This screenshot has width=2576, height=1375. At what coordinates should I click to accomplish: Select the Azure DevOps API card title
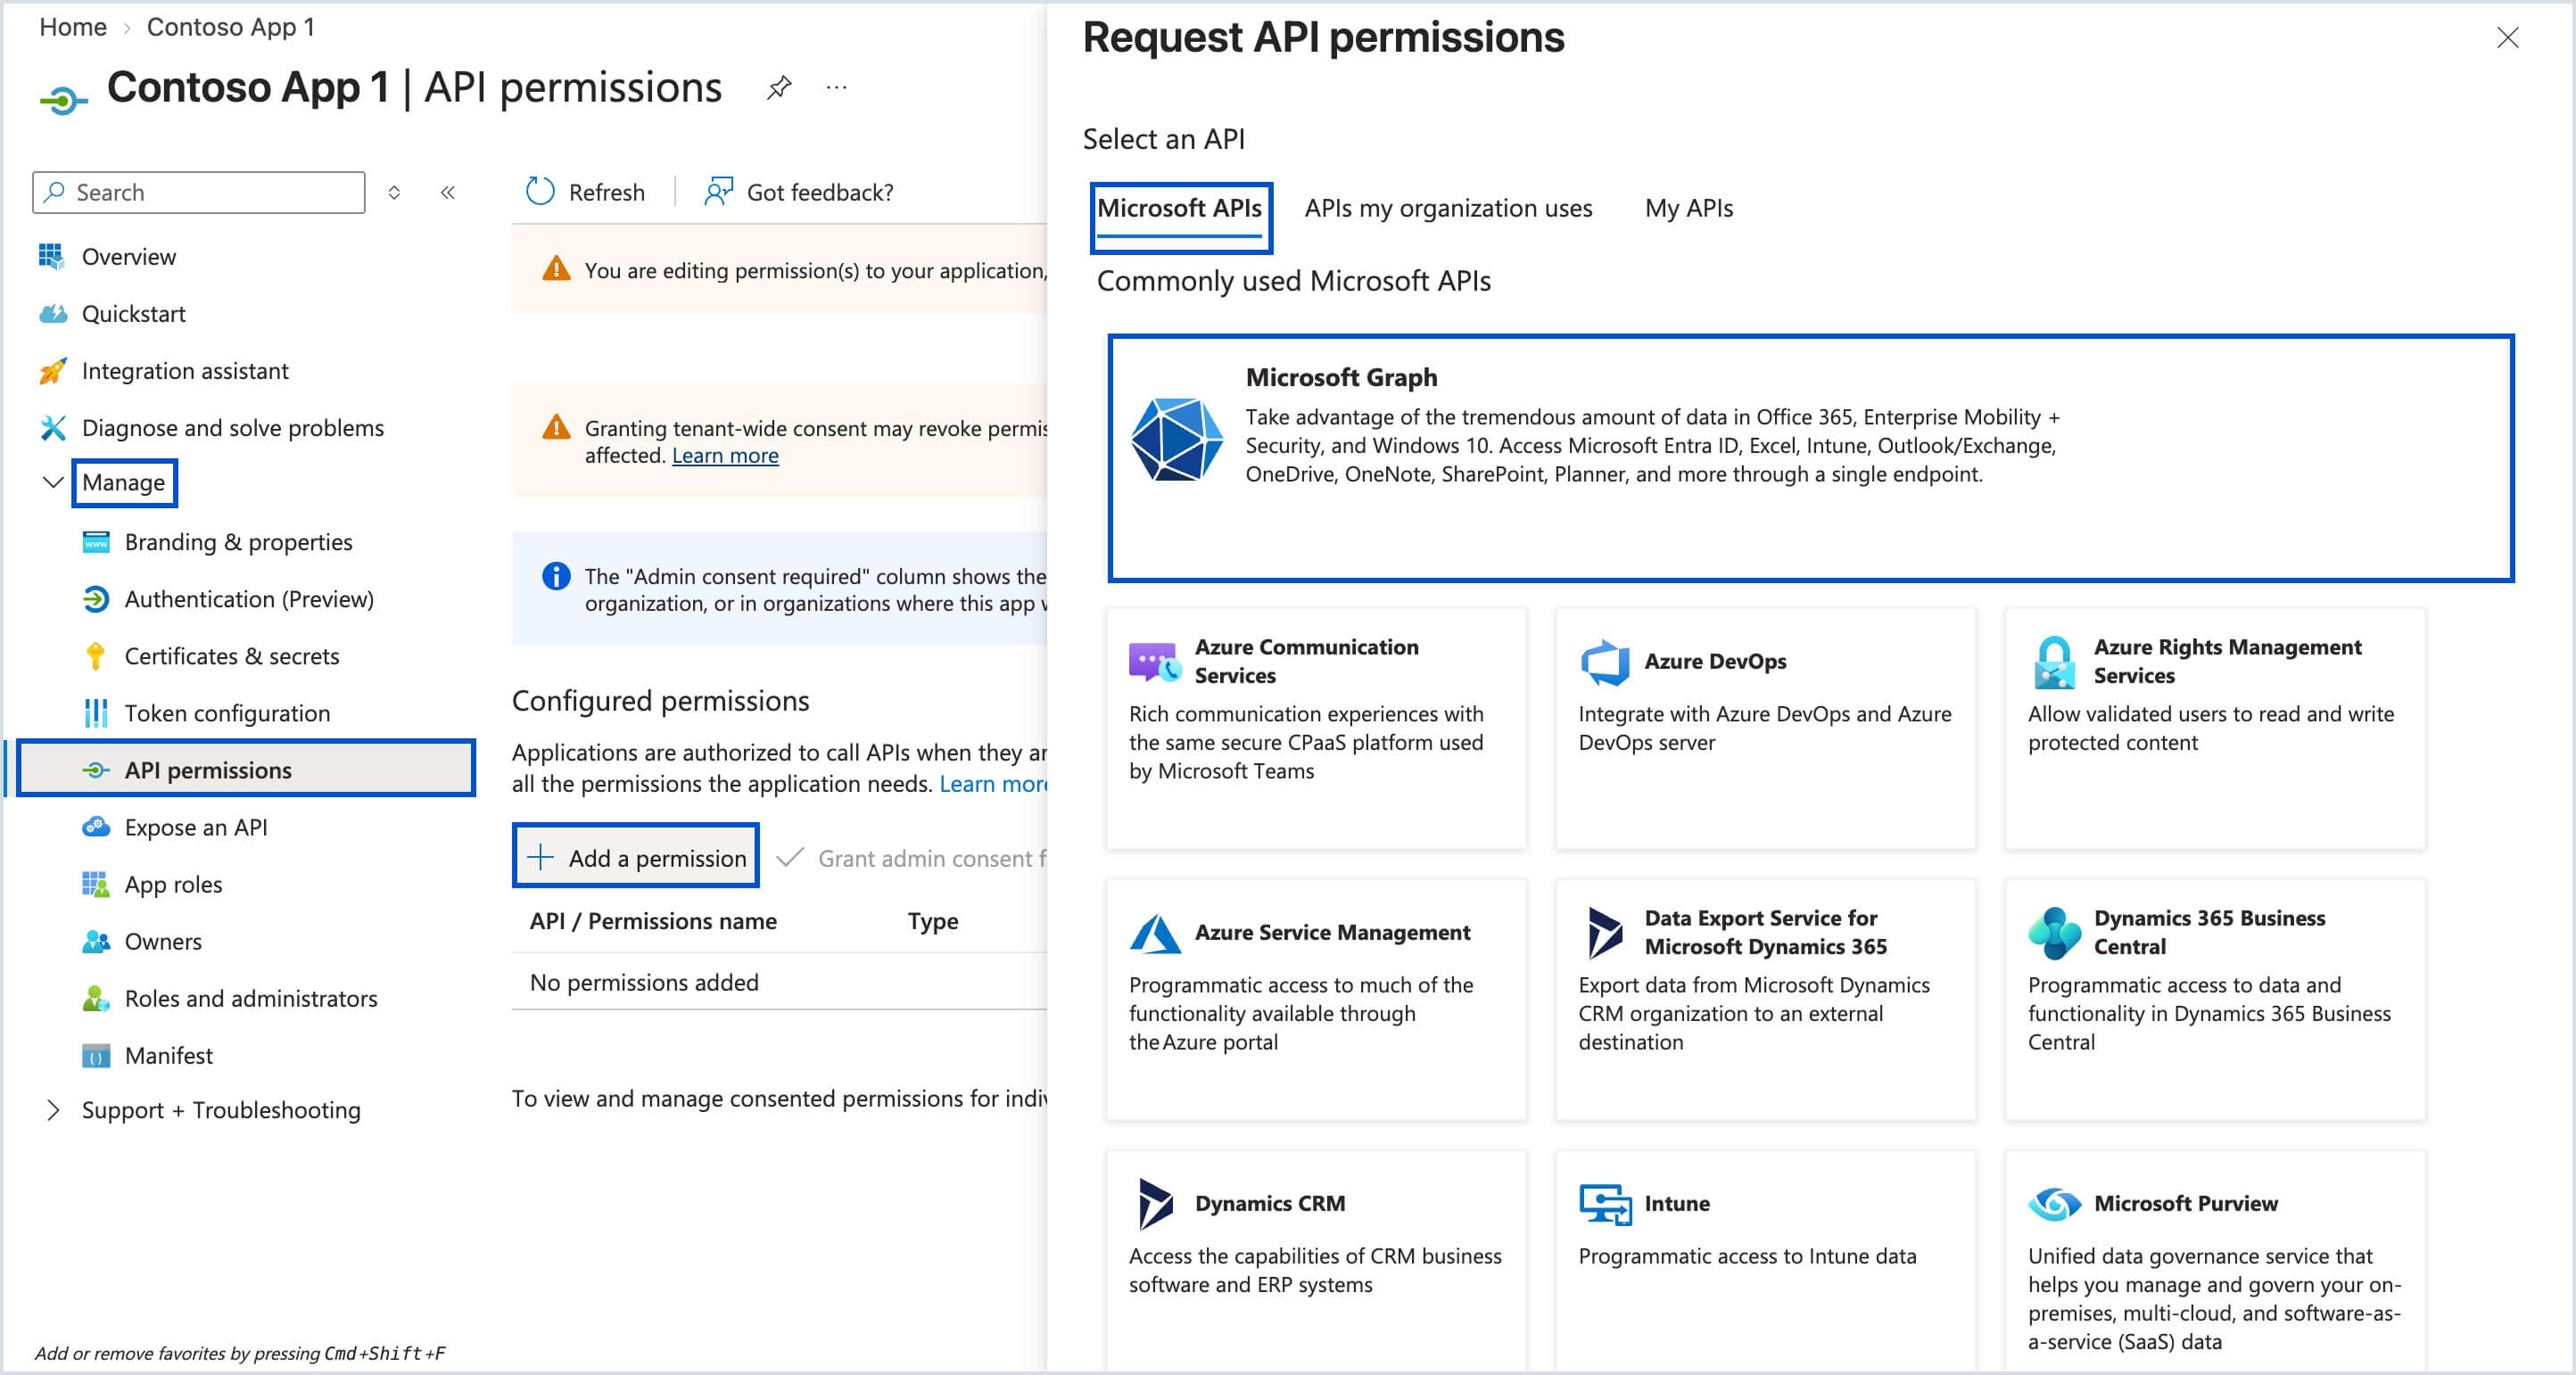coord(1715,661)
